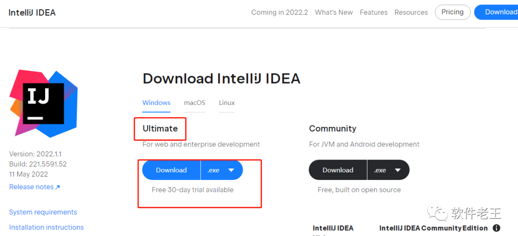Click For JVM and Android development text

coord(364,145)
